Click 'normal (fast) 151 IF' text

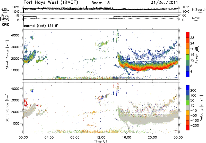point(41,26)
